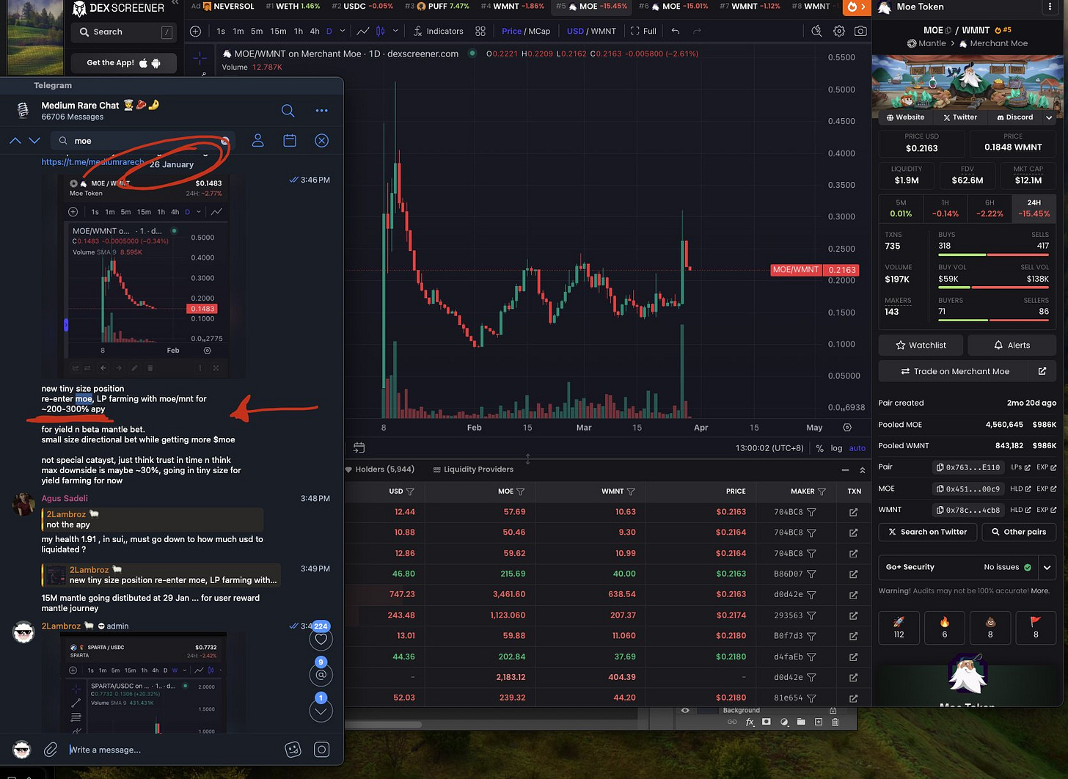Viewport: 1068px width, 779px height.
Task: Open the Moe Token Website link
Action: point(905,117)
